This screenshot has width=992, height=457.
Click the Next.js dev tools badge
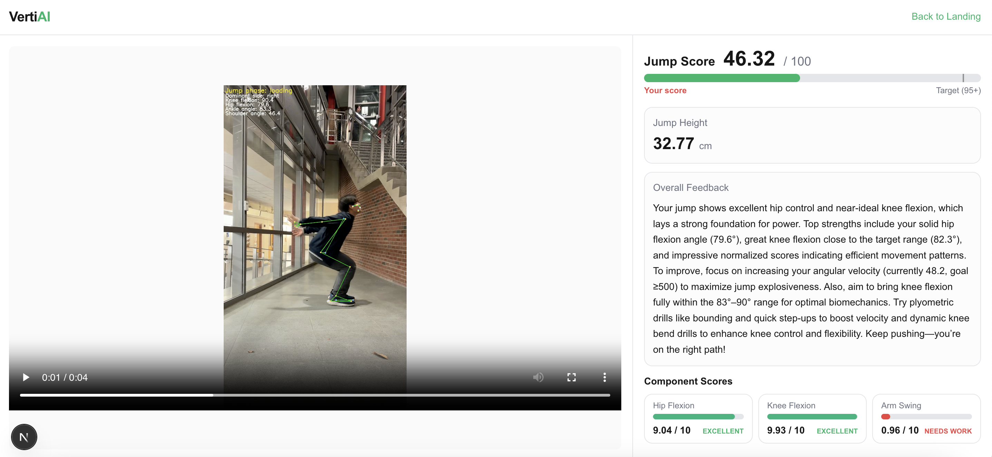pos(24,437)
